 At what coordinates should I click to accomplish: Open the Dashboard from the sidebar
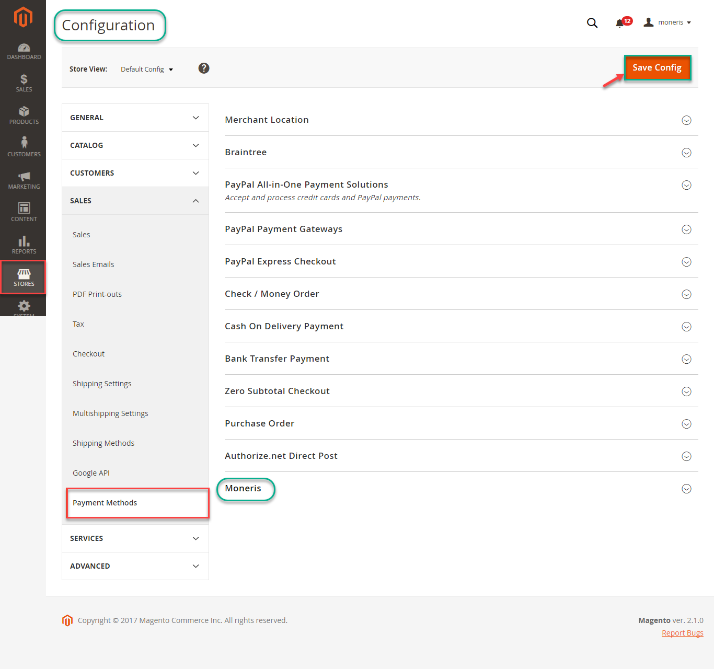coord(24,51)
